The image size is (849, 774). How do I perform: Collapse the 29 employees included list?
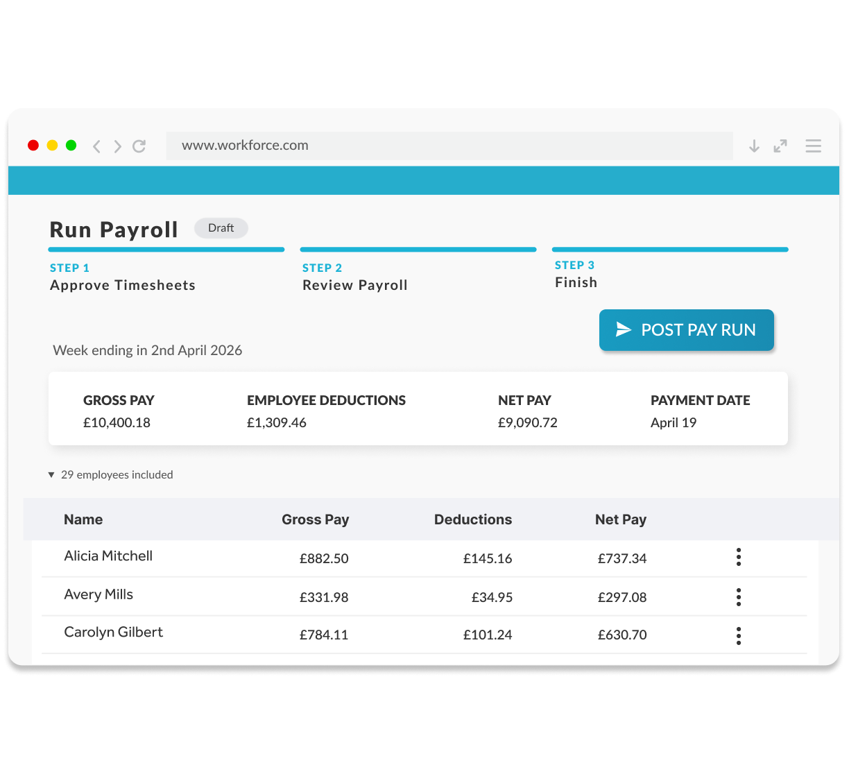click(51, 475)
